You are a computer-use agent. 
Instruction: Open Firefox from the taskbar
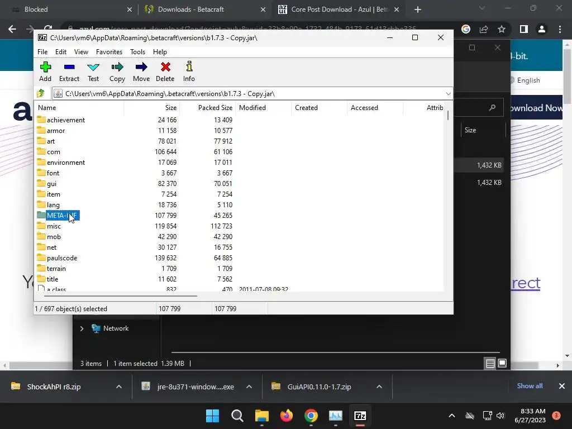pyautogui.click(x=287, y=416)
